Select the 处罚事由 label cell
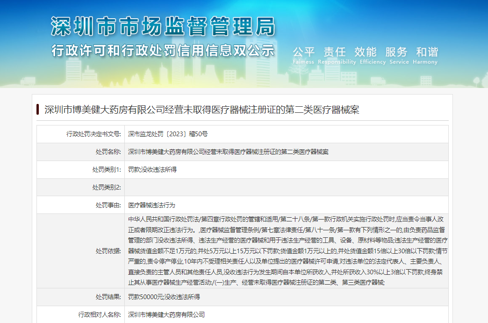 (81, 205)
